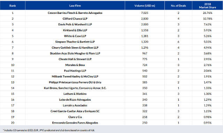Click the volume value 258
This screenshot has height=133, width=223.
coord(145,117)
